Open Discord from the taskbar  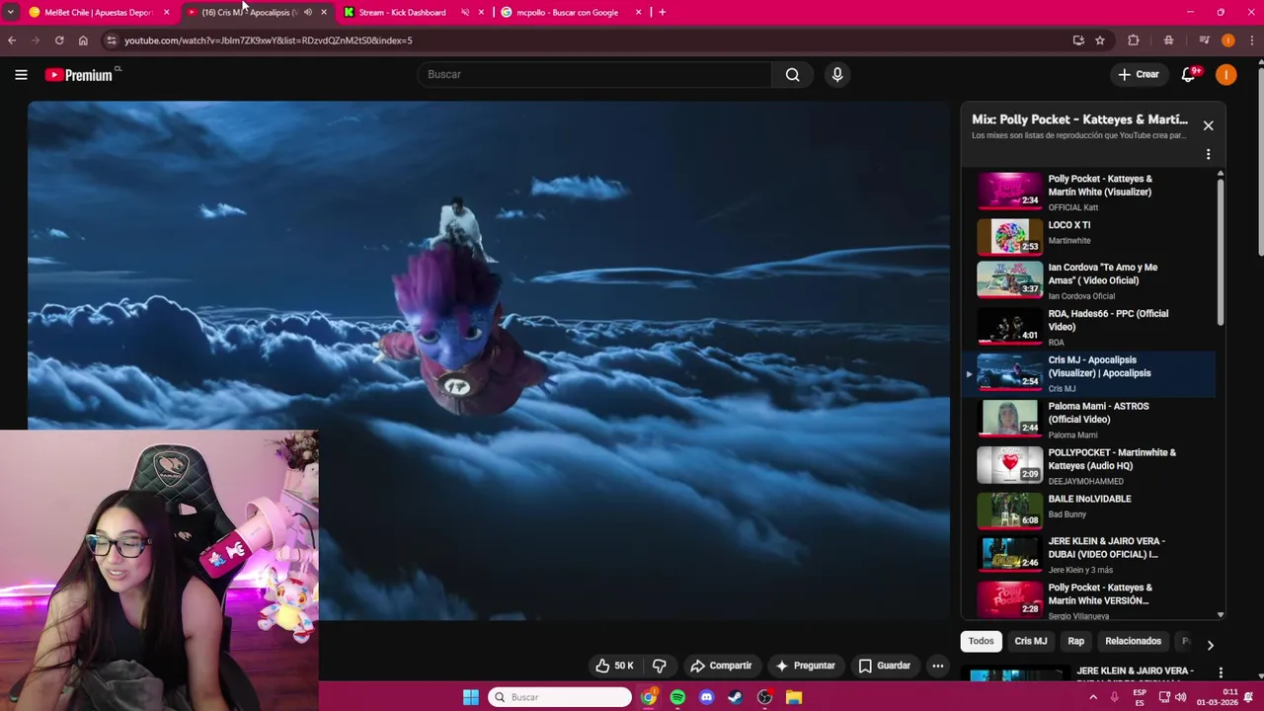706,697
